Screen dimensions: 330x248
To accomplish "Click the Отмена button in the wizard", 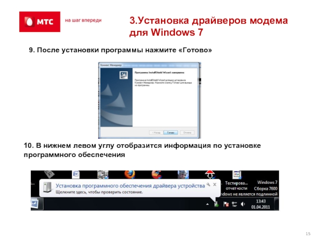I will 187,133.
